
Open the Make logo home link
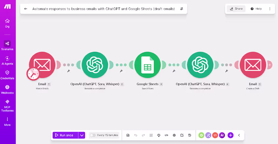tap(7, 7)
